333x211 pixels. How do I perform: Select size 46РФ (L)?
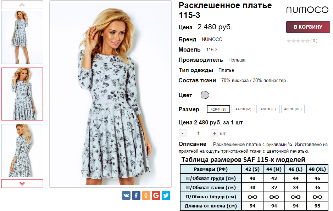click(x=268, y=109)
